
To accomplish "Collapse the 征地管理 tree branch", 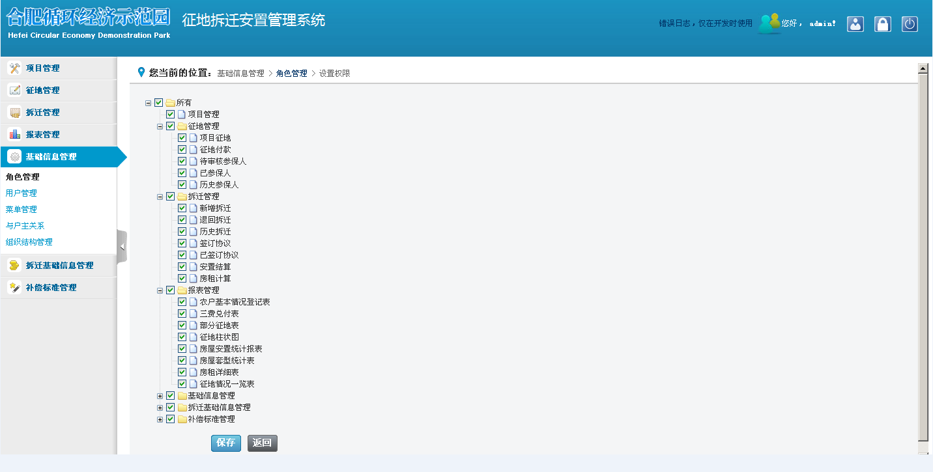I will click(160, 126).
